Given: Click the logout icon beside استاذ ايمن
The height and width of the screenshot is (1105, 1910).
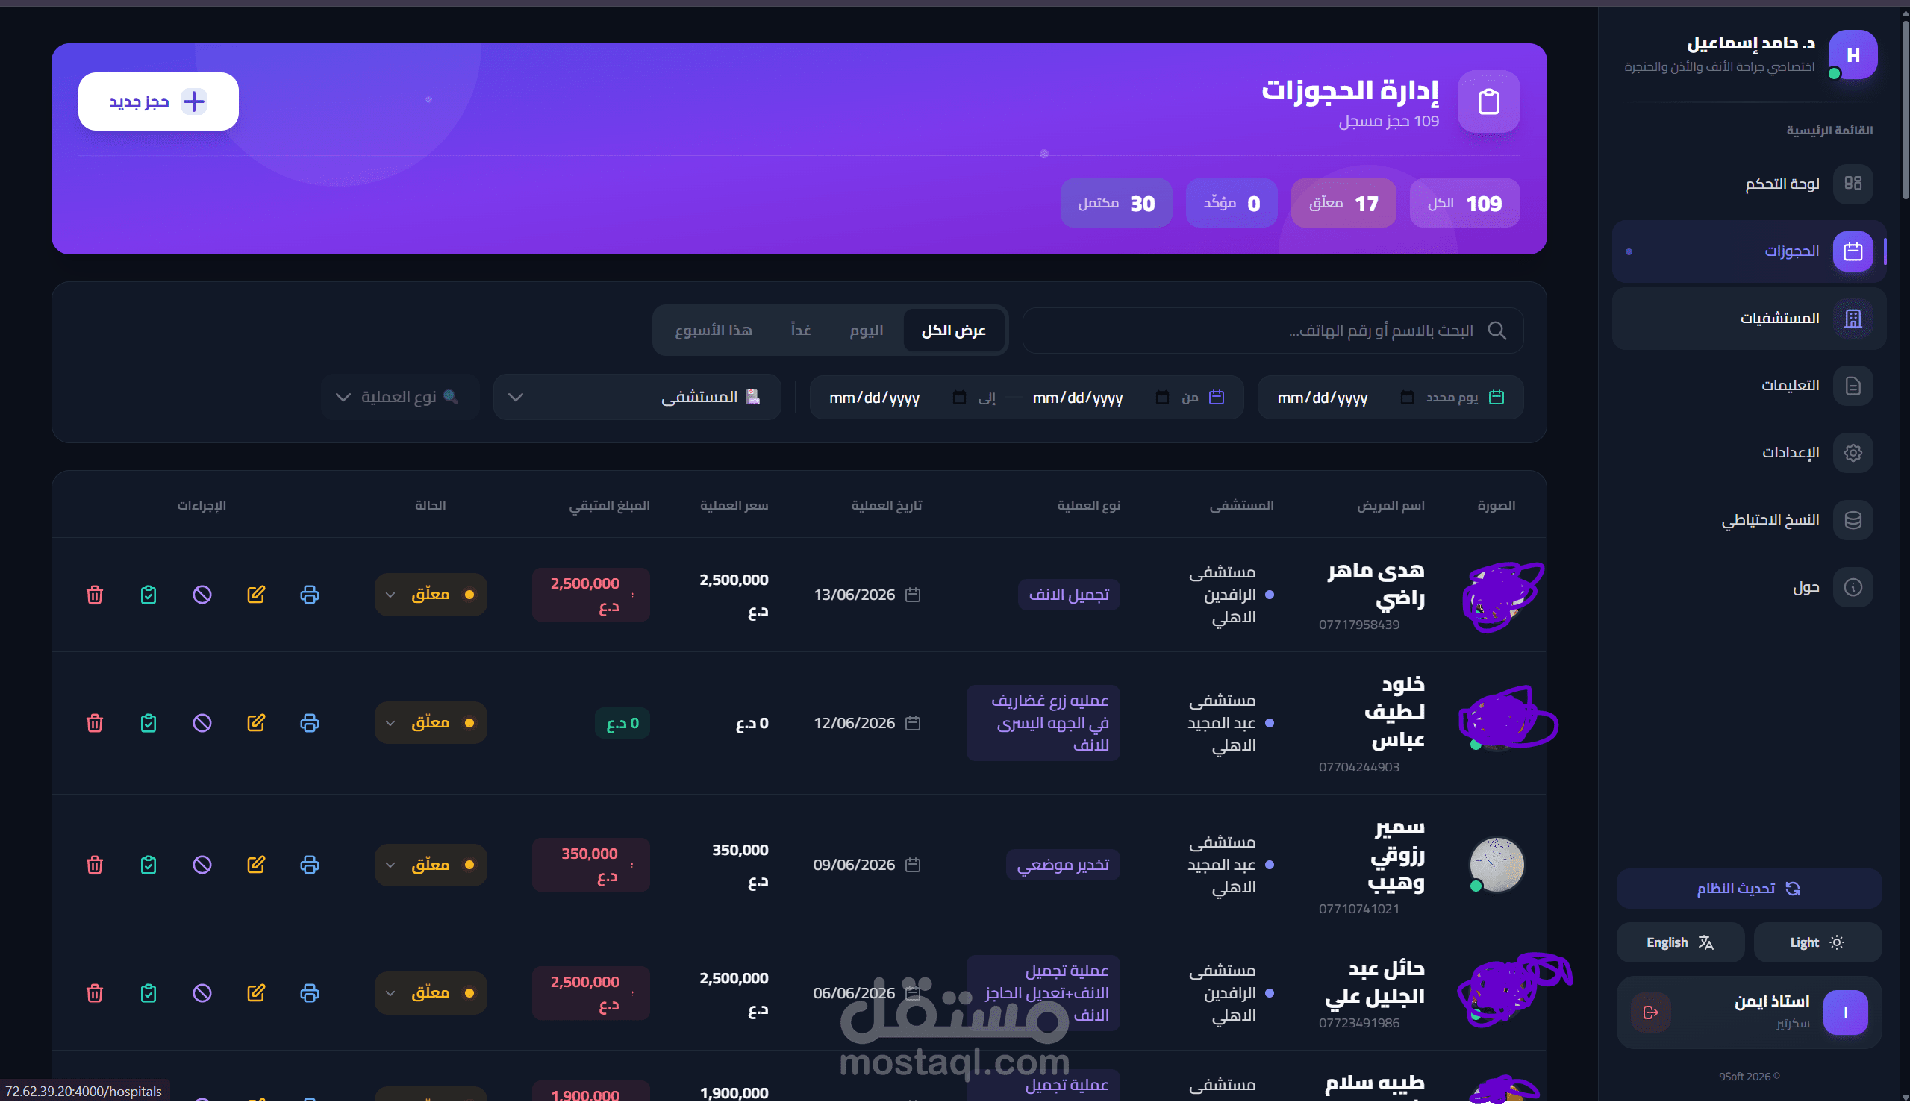Looking at the screenshot, I should 1651,1012.
